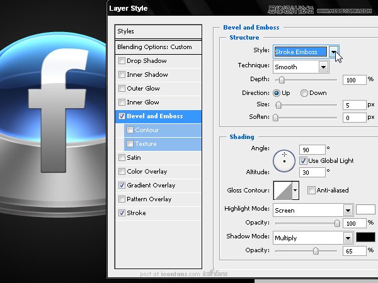Toggle Use Global Light checkbox
378x283 pixels.
pyautogui.click(x=303, y=161)
